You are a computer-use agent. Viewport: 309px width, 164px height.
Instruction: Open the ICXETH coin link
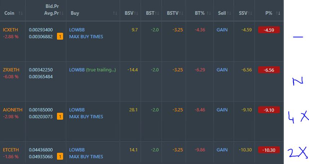(10, 30)
